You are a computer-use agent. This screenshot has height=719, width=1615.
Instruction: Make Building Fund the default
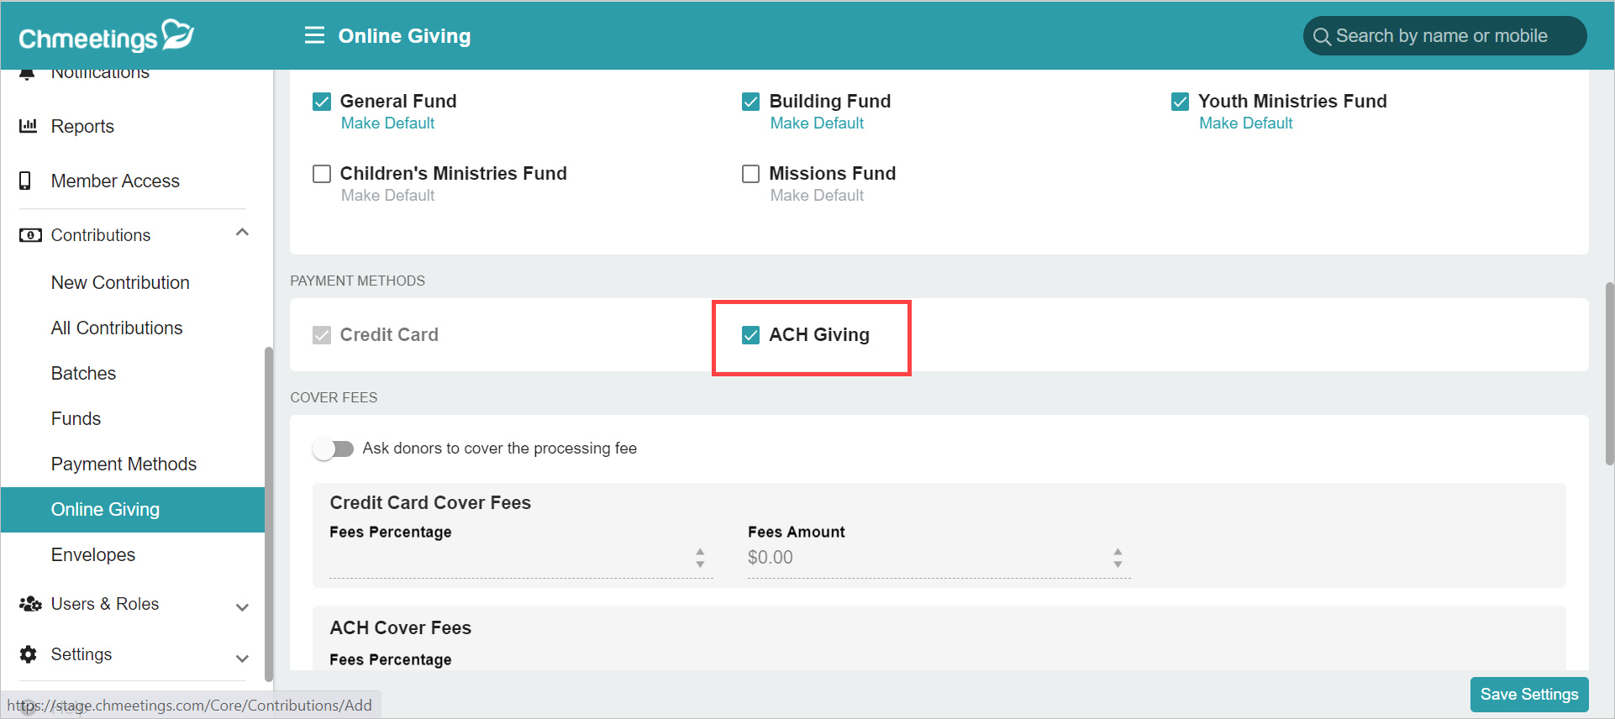[x=818, y=123]
